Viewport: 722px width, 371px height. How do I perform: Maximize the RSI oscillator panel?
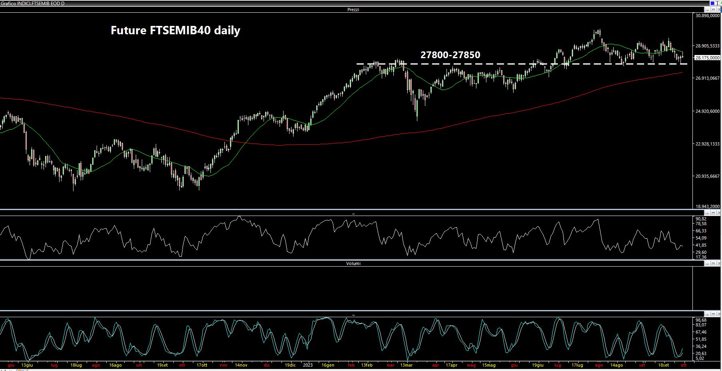pyautogui.click(x=713, y=213)
